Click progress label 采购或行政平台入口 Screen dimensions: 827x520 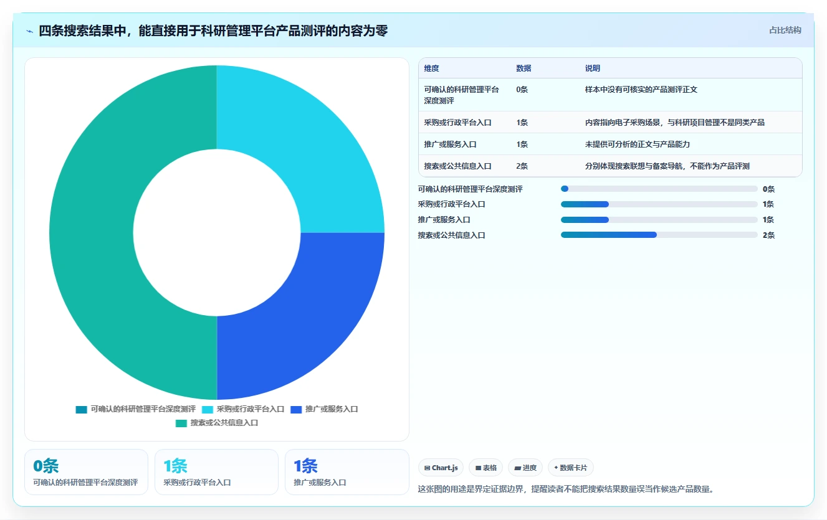pos(451,204)
